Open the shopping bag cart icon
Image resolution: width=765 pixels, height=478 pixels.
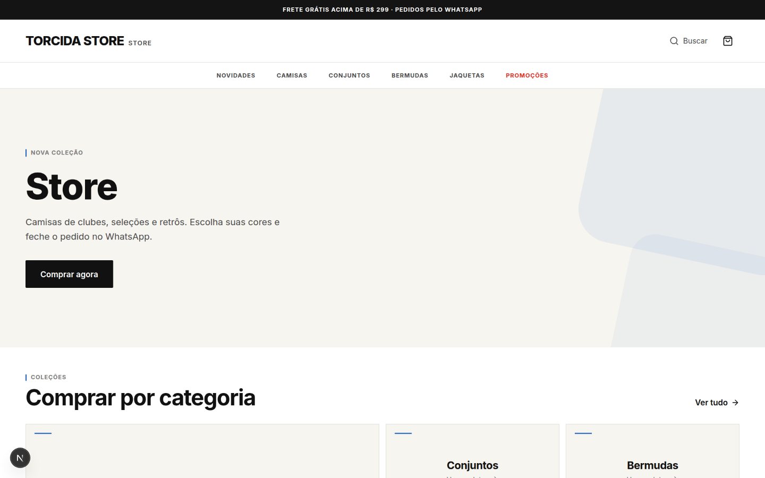click(x=728, y=41)
